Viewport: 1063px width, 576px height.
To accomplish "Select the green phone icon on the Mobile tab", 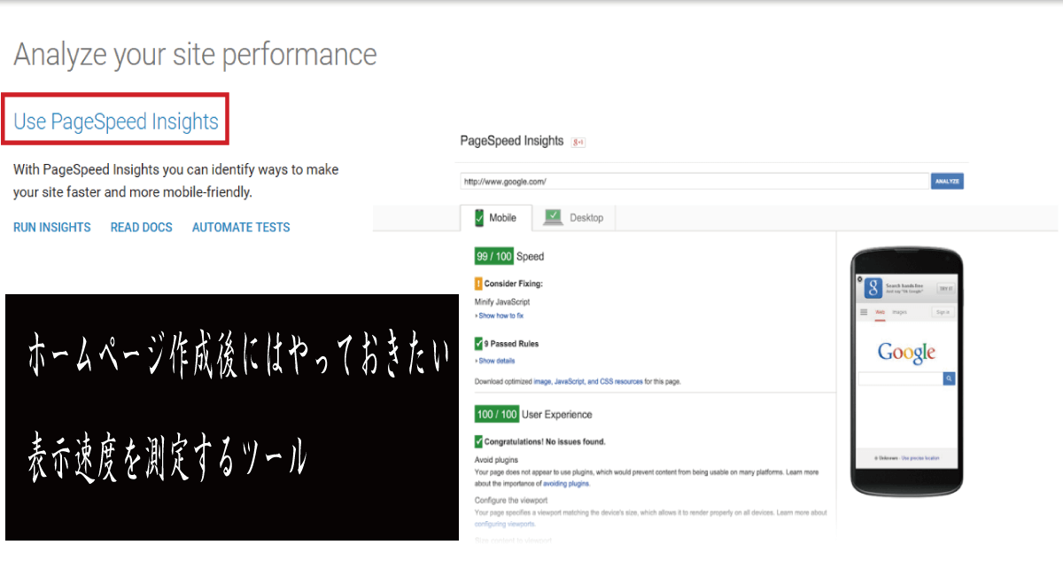I will 479,216.
